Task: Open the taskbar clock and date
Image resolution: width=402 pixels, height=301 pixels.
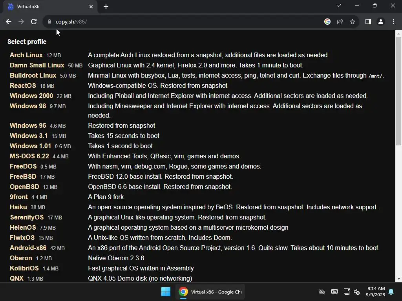Action: click(376, 292)
